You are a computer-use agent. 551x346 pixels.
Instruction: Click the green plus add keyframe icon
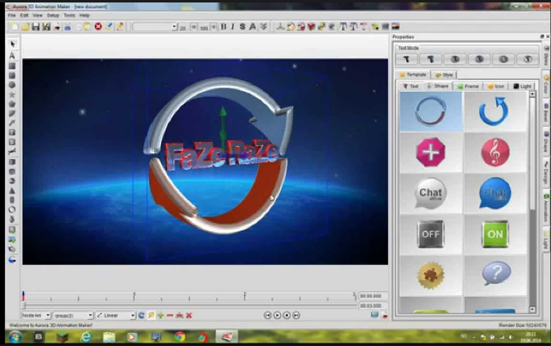[160, 316]
